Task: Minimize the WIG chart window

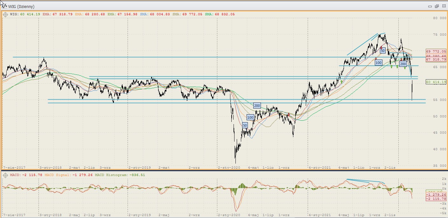Action: coord(430,6)
